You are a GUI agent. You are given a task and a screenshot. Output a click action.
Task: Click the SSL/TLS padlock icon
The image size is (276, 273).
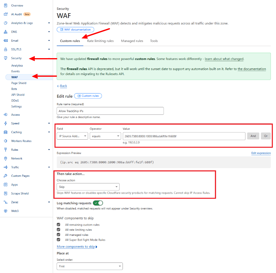[6, 49]
